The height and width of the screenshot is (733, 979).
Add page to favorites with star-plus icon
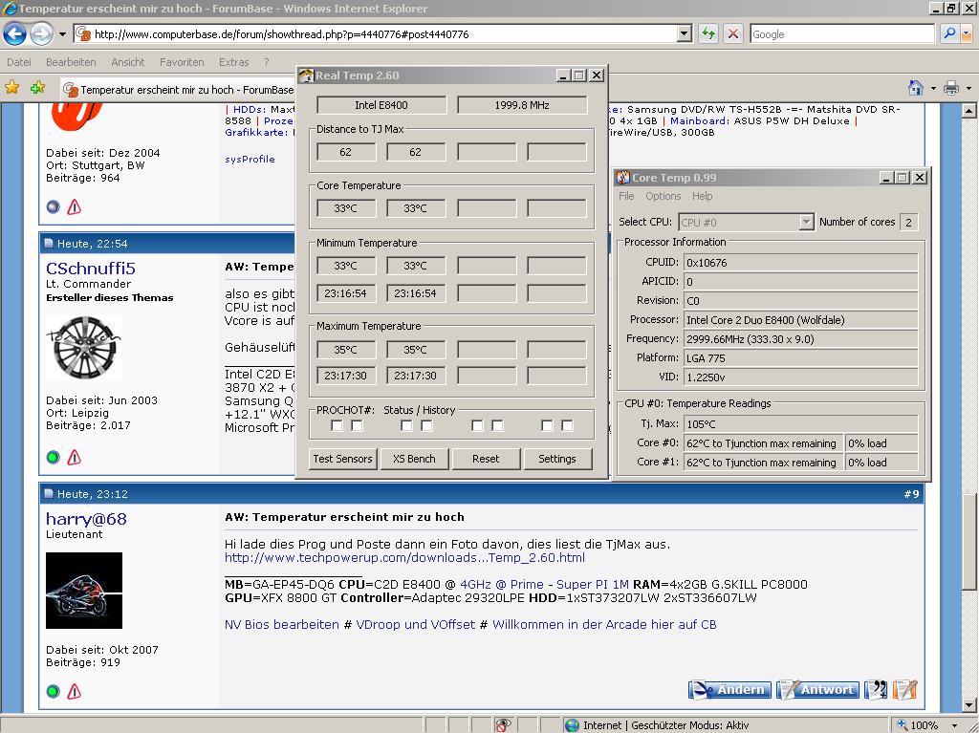pyautogui.click(x=37, y=87)
